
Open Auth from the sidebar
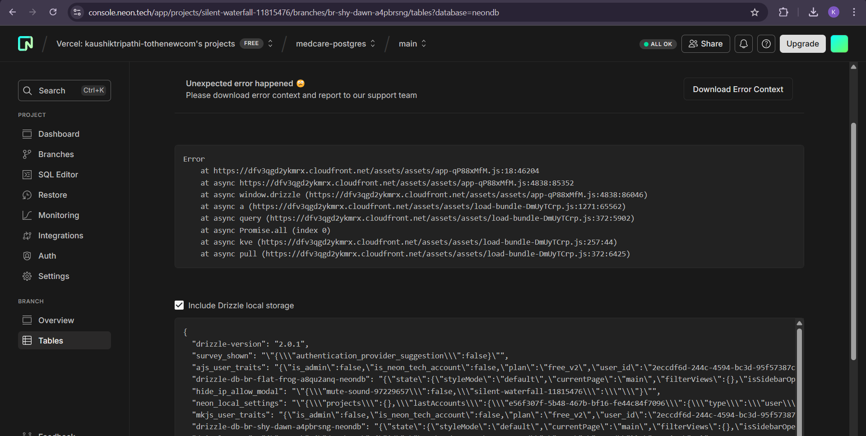click(65, 256)
